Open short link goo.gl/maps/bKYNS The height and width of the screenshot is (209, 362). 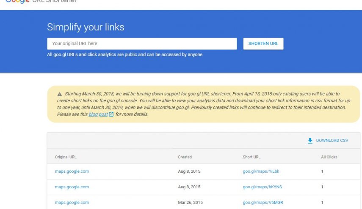click(262, 187)
